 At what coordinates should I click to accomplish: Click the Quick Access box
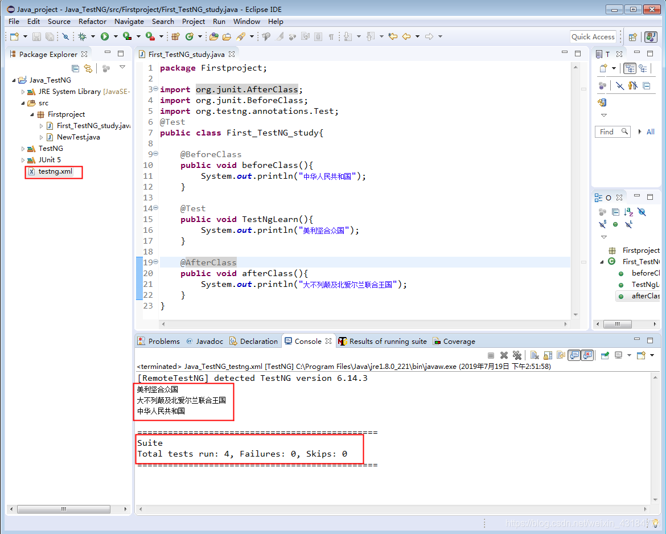[593, 36]
